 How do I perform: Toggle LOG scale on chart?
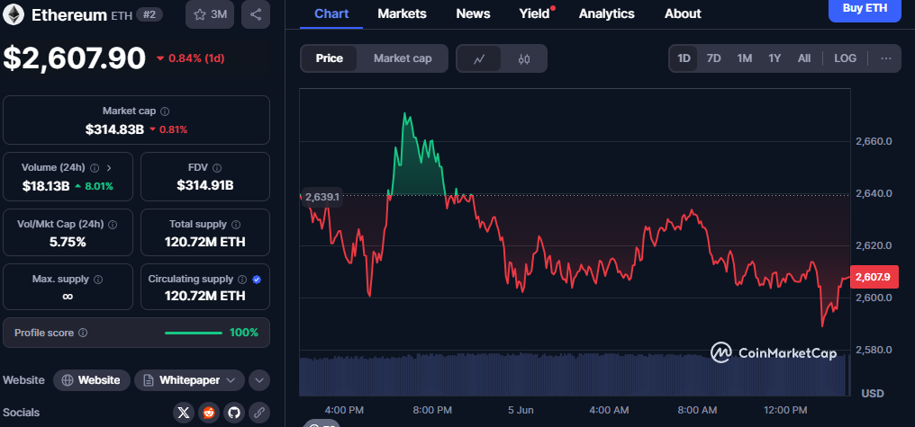click(845, 58)
